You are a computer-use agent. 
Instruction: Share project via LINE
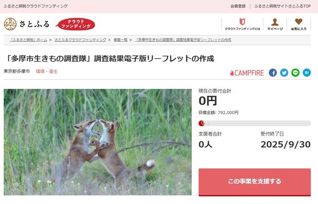pyautogui.click(x=295, y=72)
